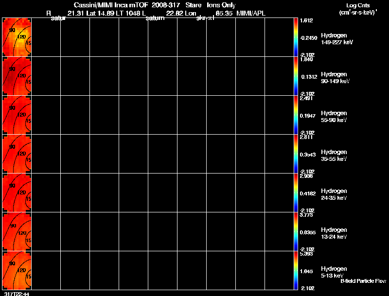Click the color bar beside Hydrogen 5-13 keV
The image size is (389, 296).
pyautogui.click(x=296, y=270)
